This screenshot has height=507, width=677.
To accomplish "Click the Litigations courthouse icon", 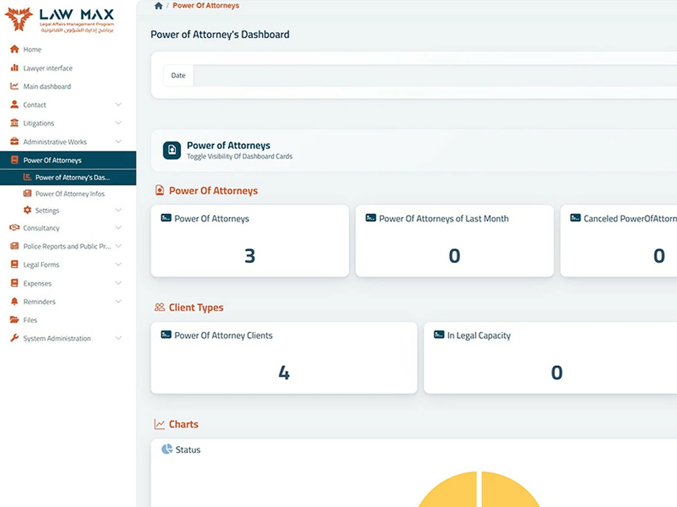I will coord(15,123).
